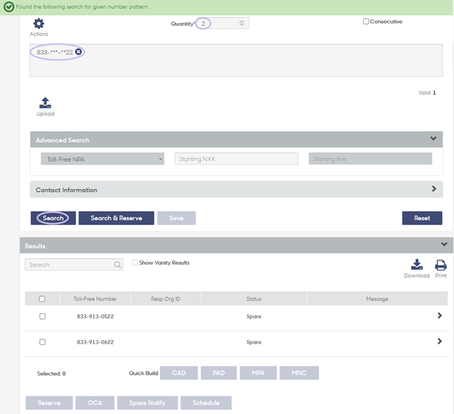Screen dimensions: 454x414
Task: Open the Toll-Free NPA dropdown
Action: pos(103,159)
